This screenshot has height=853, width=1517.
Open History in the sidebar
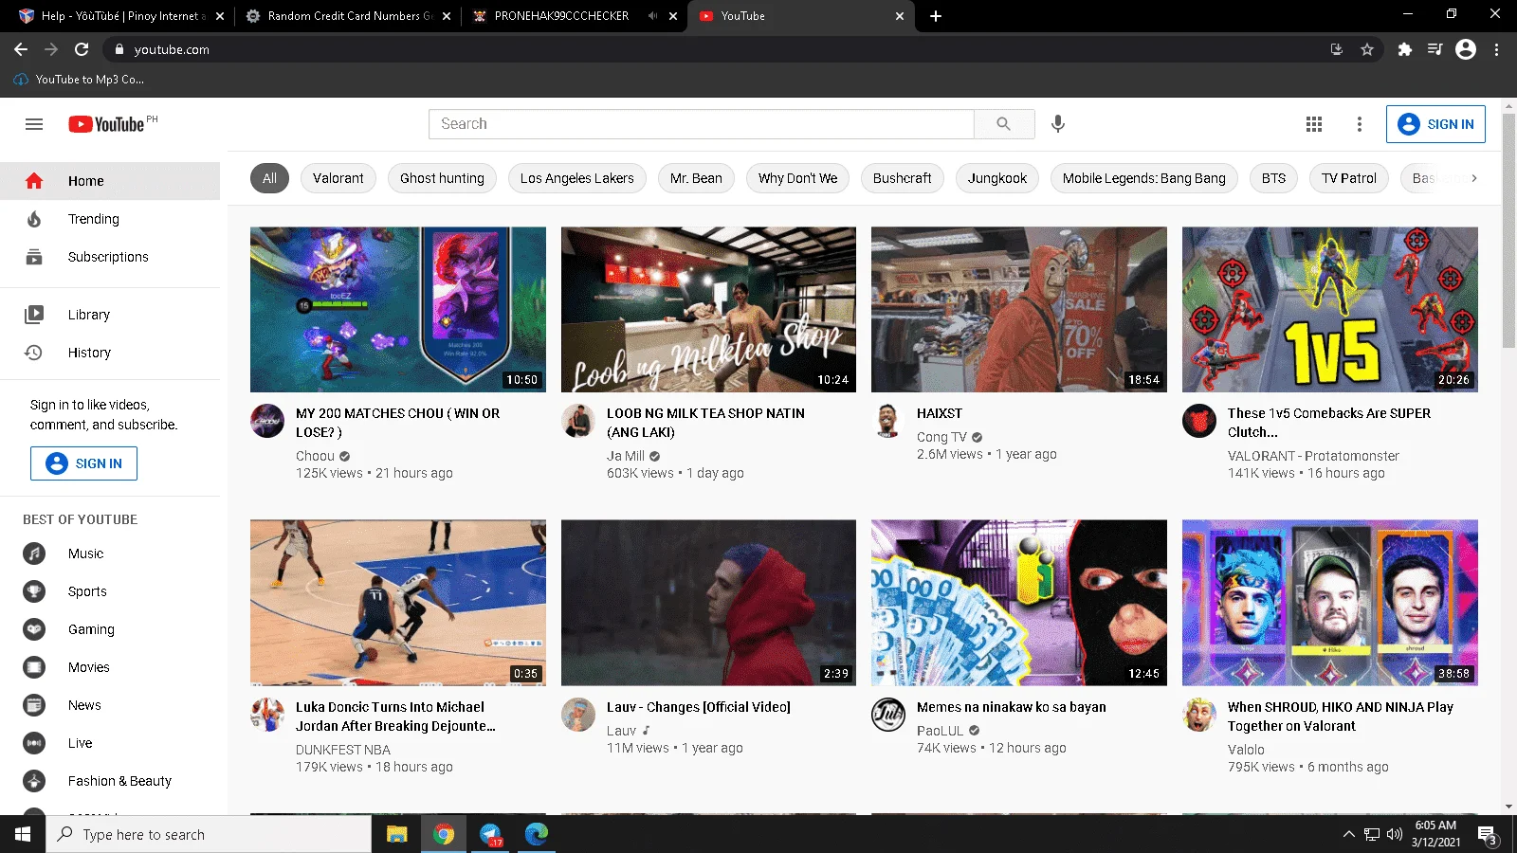tap(110, 353)
